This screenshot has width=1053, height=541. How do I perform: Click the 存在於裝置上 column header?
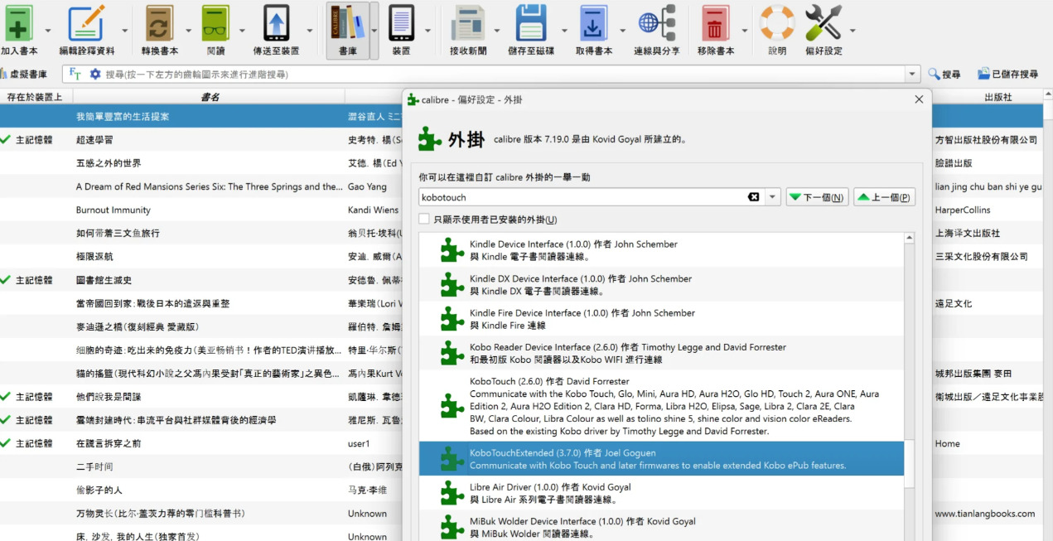tap(35, 97)
